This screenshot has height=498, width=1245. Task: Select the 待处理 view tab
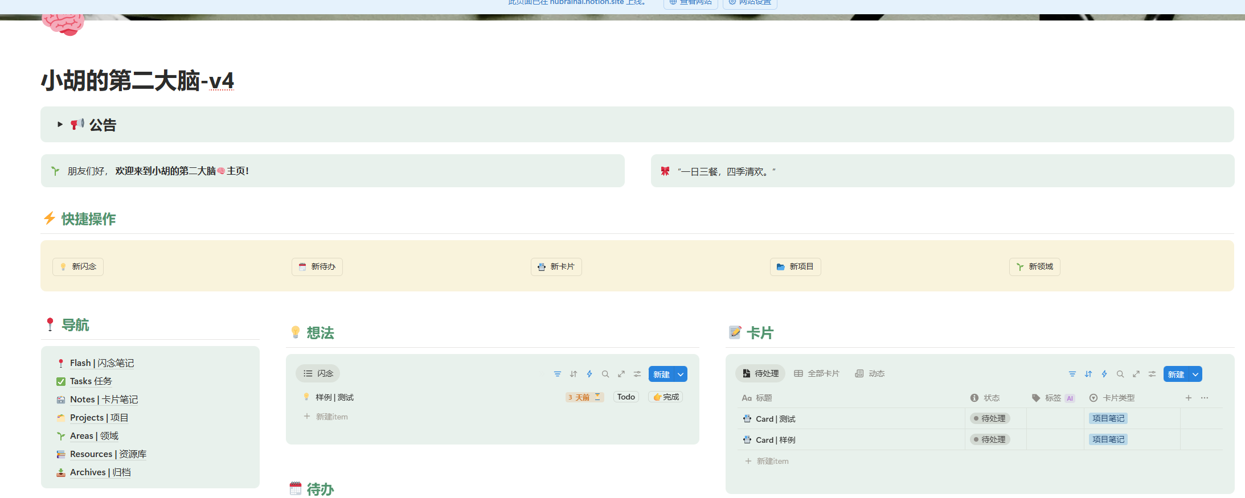(760, 373)
